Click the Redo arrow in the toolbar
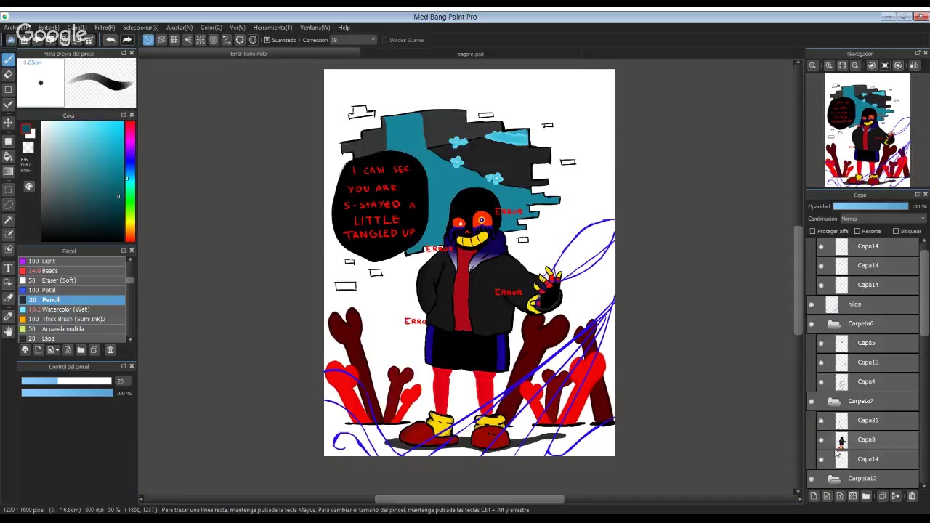This screenshot has height=523, width=930. point(126,40)
